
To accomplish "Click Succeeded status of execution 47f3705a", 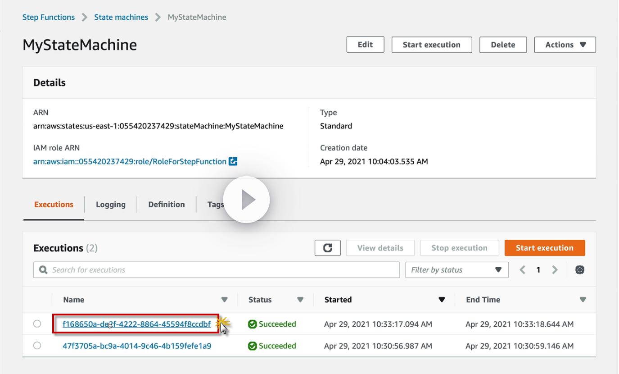I will 272,346.
